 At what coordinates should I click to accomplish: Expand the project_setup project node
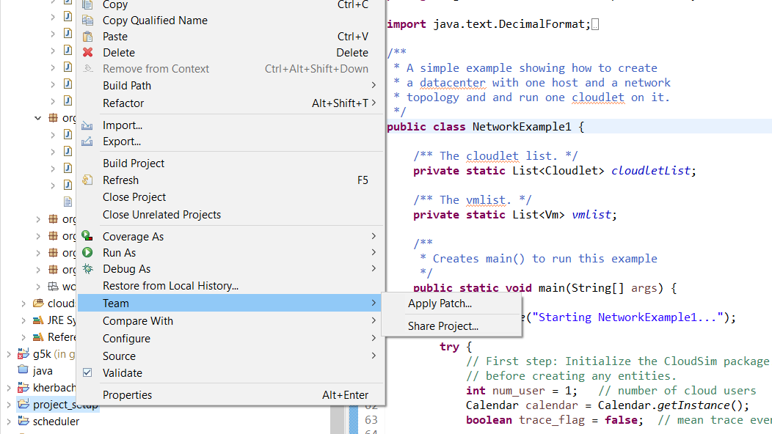point(8,405)
